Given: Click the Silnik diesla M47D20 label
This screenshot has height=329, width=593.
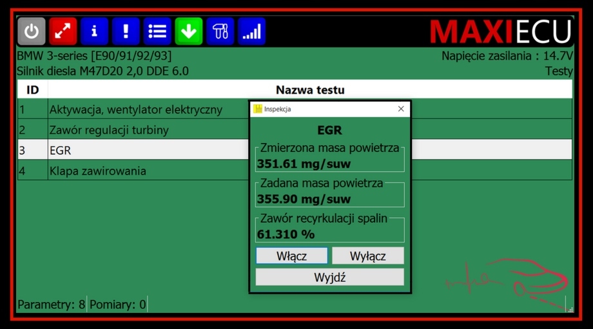Looking at the screenshot, I should pos(102,71).
